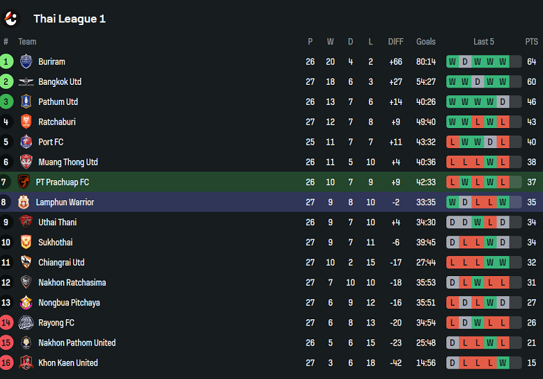The width and height of the screenshot is (543, 379).
Task: Click the Khon Kaen United team crest
Action: pos(26,363)
